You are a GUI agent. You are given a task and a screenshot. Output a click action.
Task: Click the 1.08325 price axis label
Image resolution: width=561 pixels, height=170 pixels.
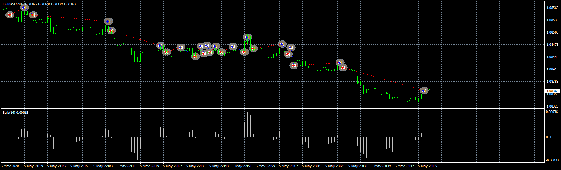[x=552, y=106]
